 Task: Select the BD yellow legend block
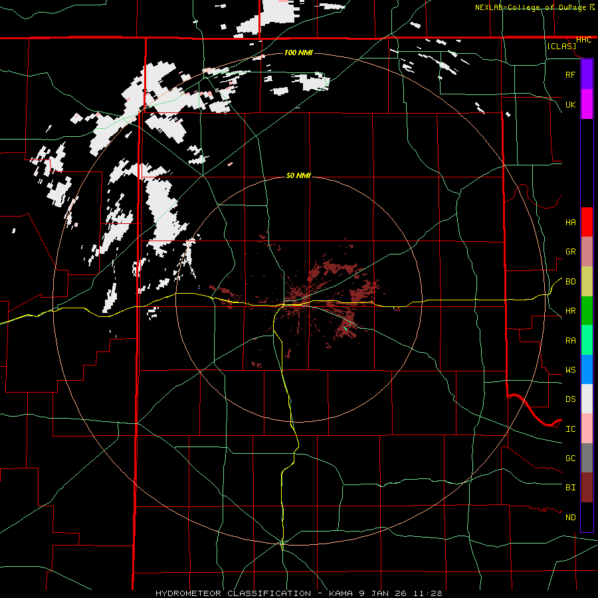[587, 282]
